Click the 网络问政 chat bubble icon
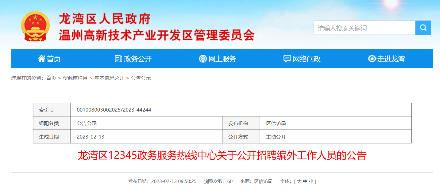Viewport: 440px width, 190px height. coord(287,59)
